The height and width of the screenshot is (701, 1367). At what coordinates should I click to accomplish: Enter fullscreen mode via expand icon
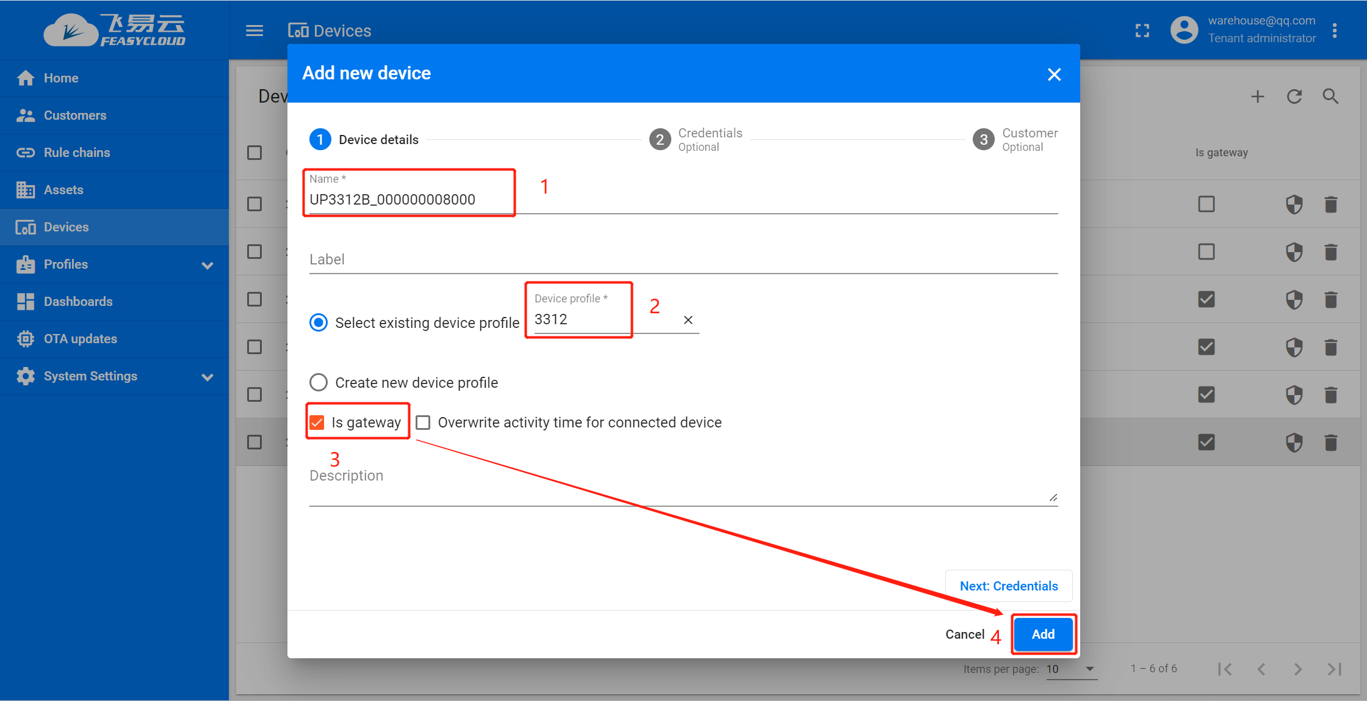[1142, 31]
